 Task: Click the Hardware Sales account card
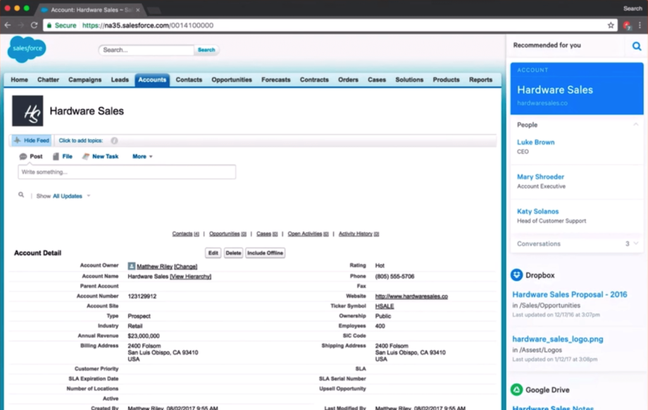click(576, 88)
